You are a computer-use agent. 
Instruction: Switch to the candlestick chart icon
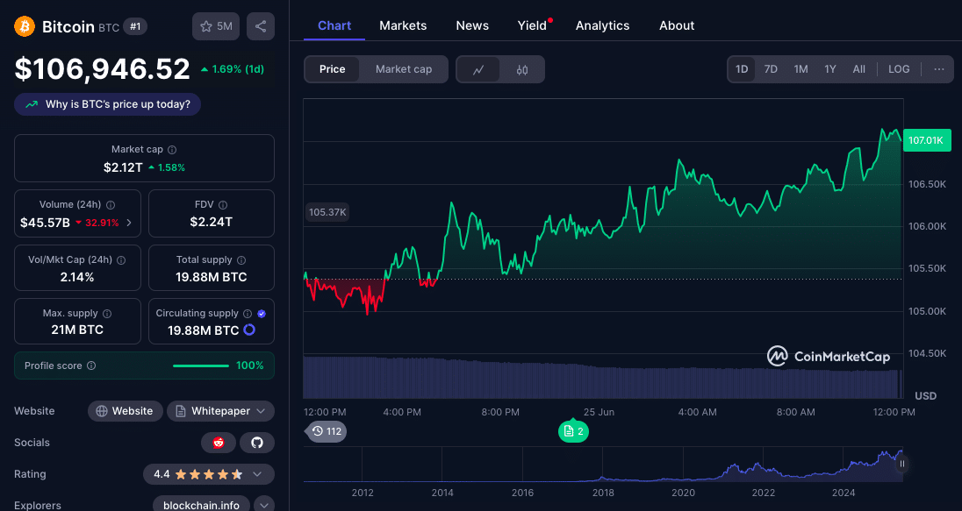522,69
